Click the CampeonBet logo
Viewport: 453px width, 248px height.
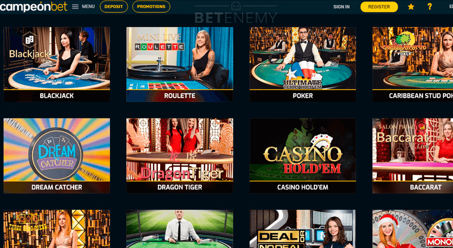coord(34,6)
